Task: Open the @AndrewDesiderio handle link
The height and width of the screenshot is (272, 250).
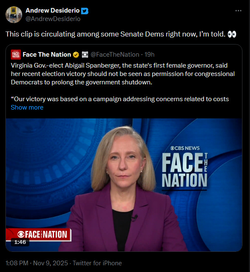Action: [x=53, y=19]
